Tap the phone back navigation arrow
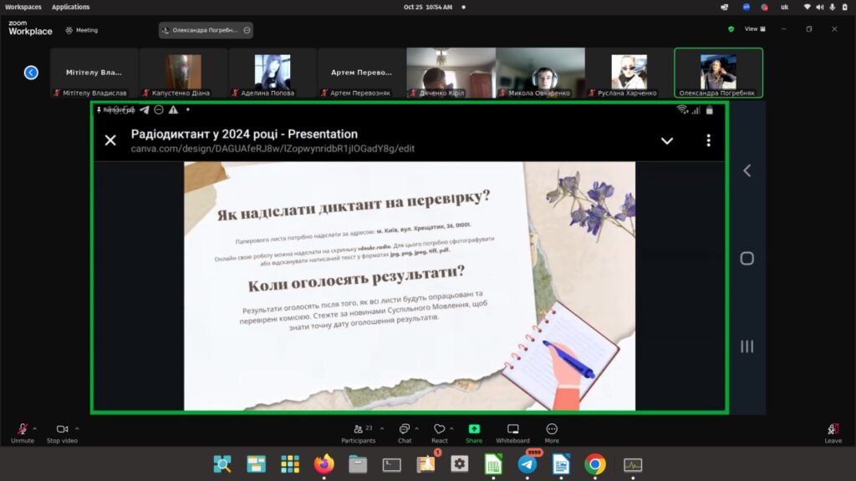 pyautogui.click(x=746, y=170)
